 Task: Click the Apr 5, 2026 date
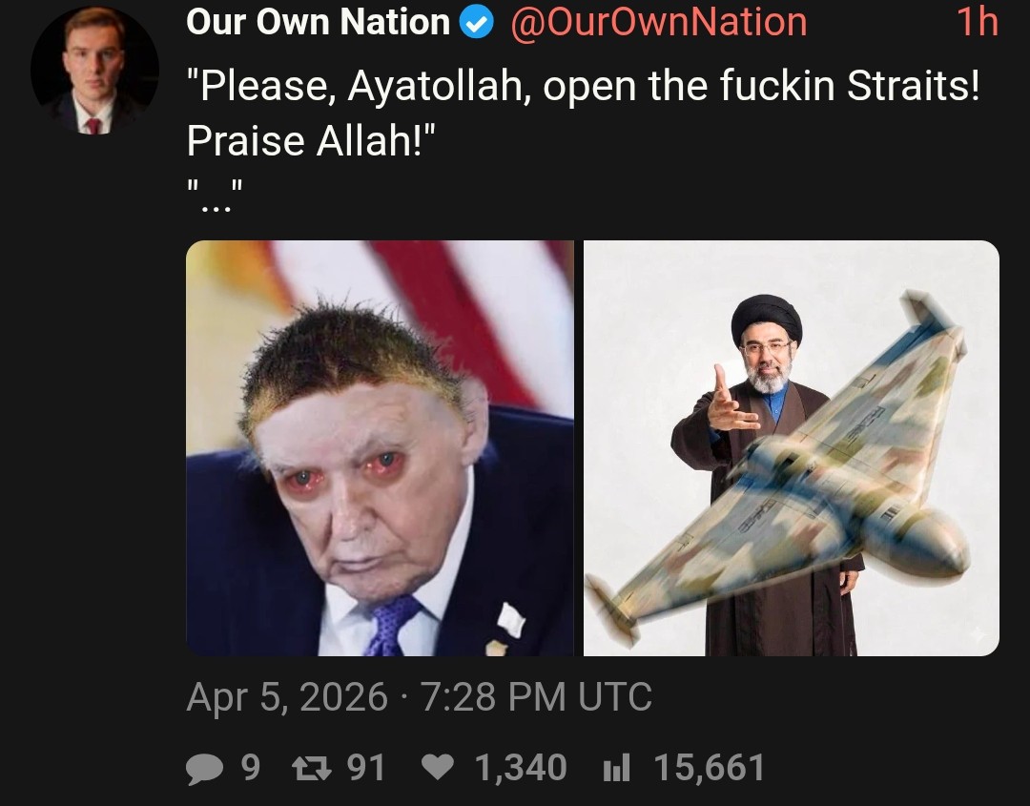pos(287,697)
